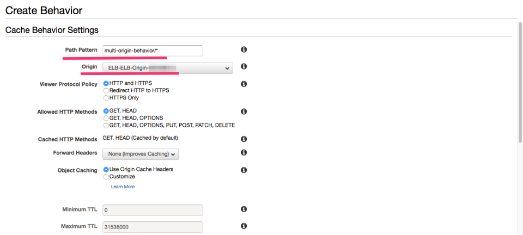Viewport: 523px width, 235px height.
Task: Open Viewer Protocol Policy info icon
Action: coord(244,84)
